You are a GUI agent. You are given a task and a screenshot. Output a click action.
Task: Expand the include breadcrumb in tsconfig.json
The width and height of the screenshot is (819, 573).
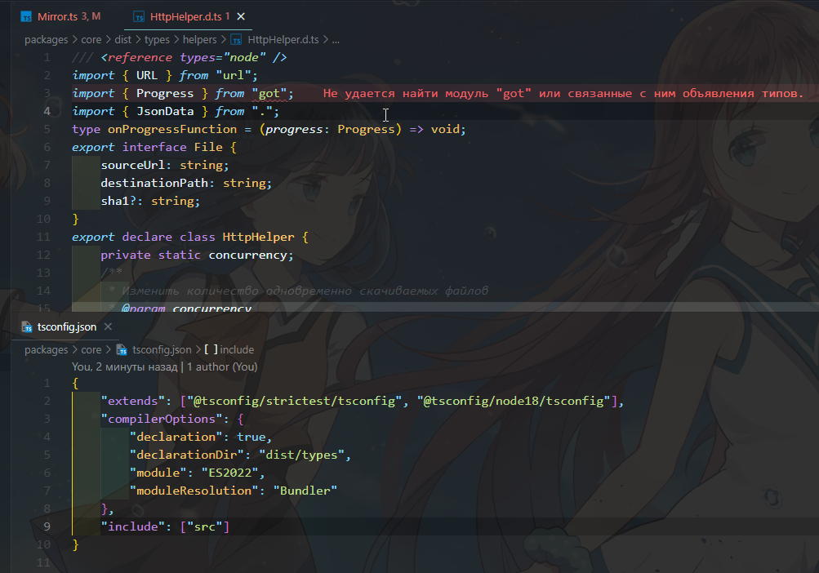click(237, 349)
